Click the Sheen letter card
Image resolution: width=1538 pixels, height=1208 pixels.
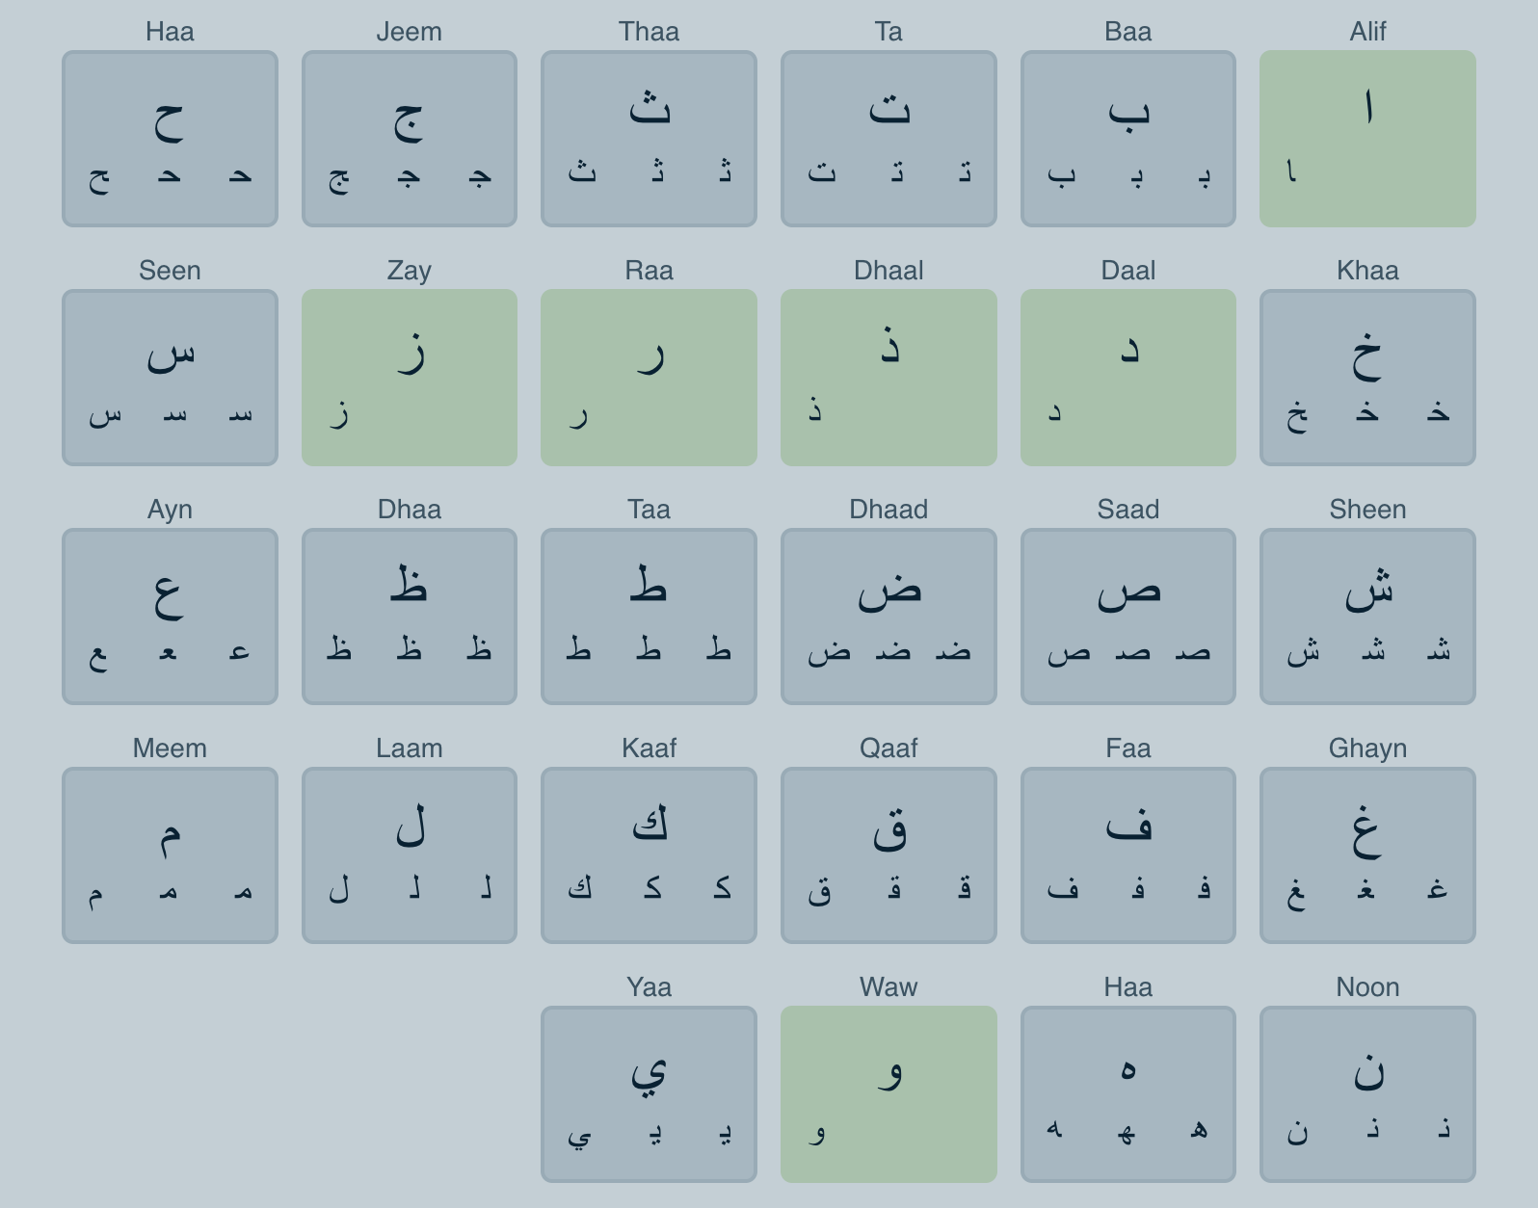(1366, 617)
